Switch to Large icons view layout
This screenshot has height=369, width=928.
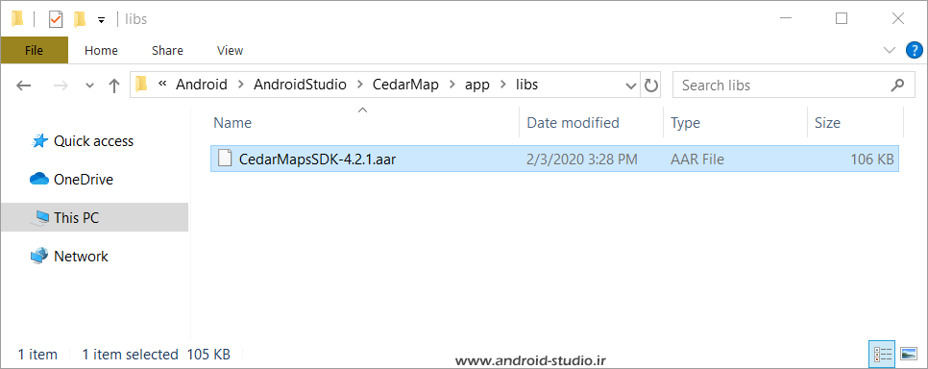tap(908, 355)
